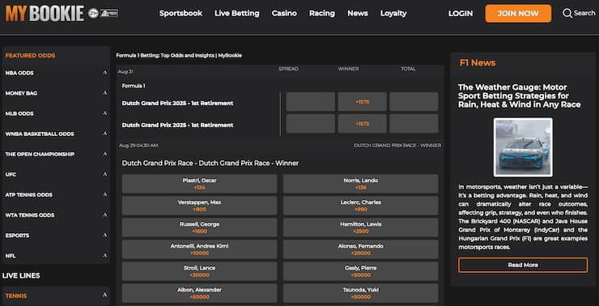The image size is (599, 306).
Task: Go to Live Betting
Action: (237, 14)
